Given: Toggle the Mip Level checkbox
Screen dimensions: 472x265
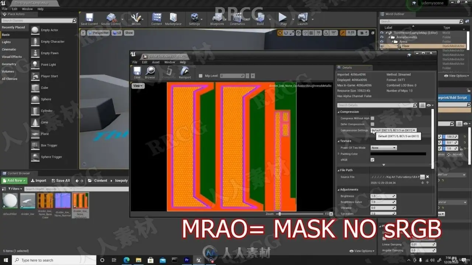Looking at the screenshot, I should [201, 76].
